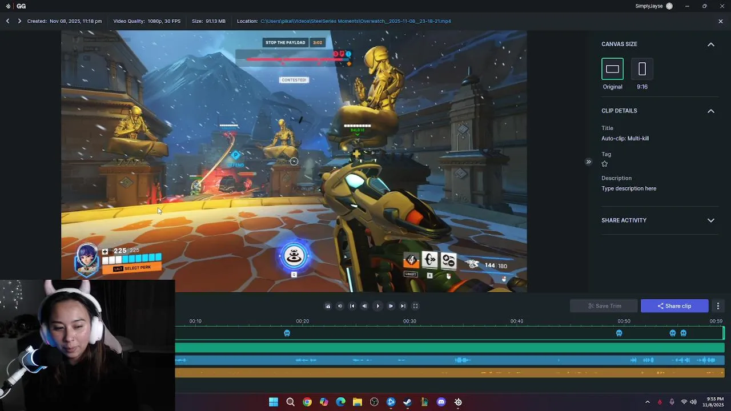The image size is (731, 411).
Task: Click the Created Nov 08, 2025 text
Action: point(65,21)
